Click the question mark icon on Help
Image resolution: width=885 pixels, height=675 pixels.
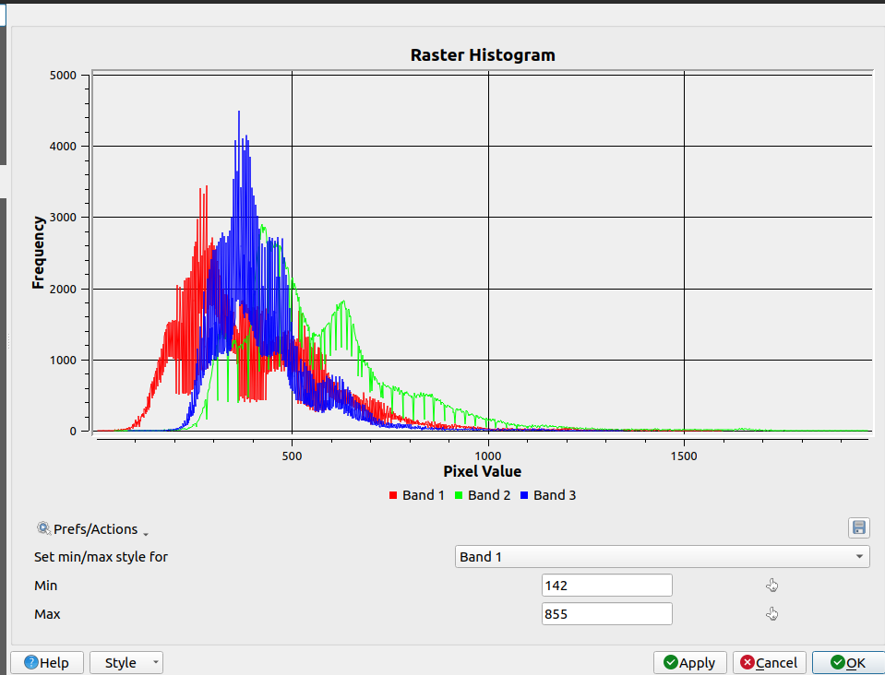[x=31, y=662]
